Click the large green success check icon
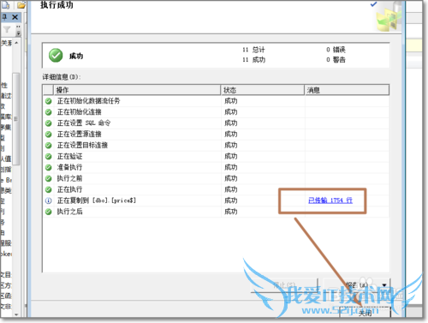Viewport: 428px width, 323px height. [x=56, y=56]
